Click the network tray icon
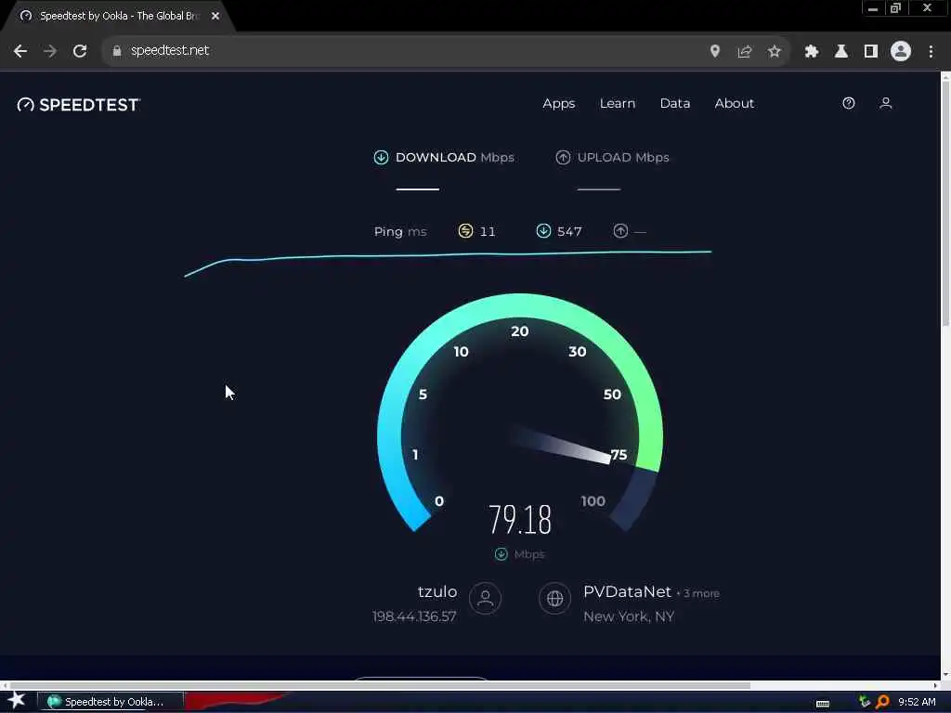 [865, 702]
